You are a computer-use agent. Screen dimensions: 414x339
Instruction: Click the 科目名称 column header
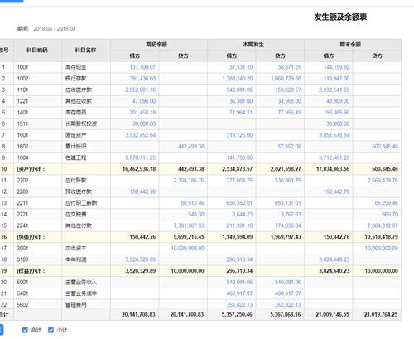[x=86, y=50]
